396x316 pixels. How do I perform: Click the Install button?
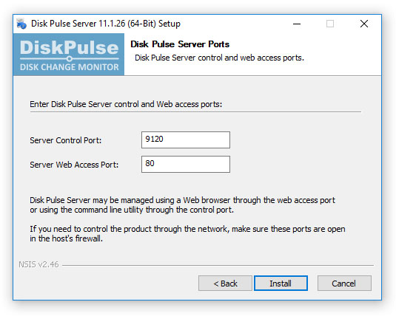(281, 284)
